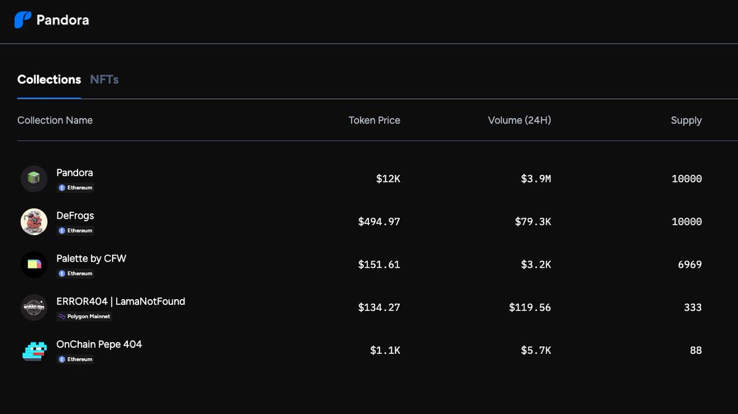Image resolution: width=738 pixels, height=414 pixels.
Task: Click the $1.1K token price value
Action: 385,350
